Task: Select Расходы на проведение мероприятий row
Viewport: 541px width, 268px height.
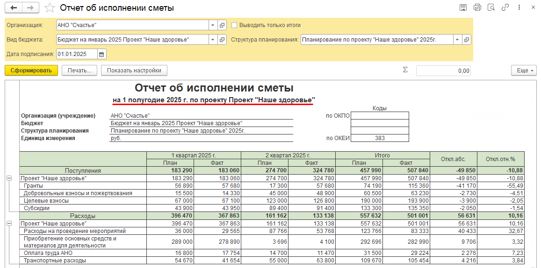Action: [x=74, y=231]
